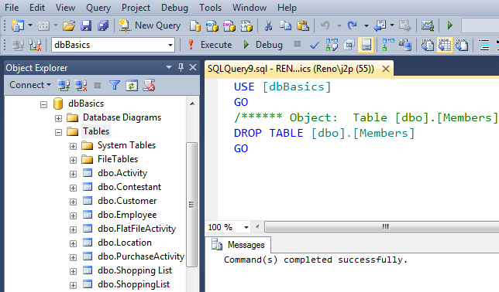This screenshot has height=292, width=499.
Task: Click Display Estimated Execution Plan icon
Action: (332, 45)
